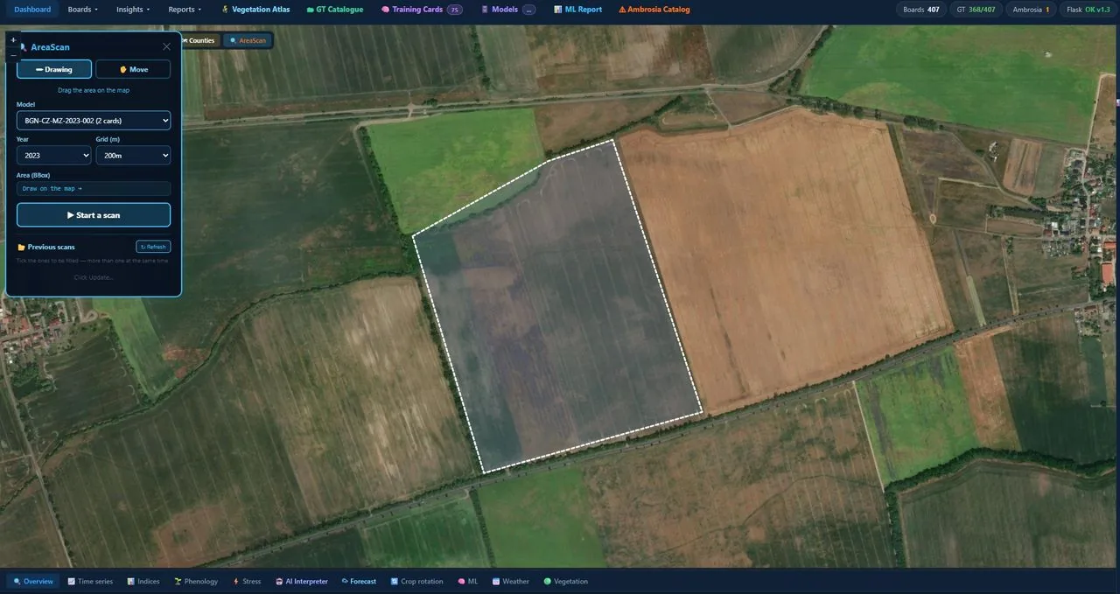This screenshot has width=1120, height=594.
Task: Toggle the AreaScan map button
Action: coord(248,40)
